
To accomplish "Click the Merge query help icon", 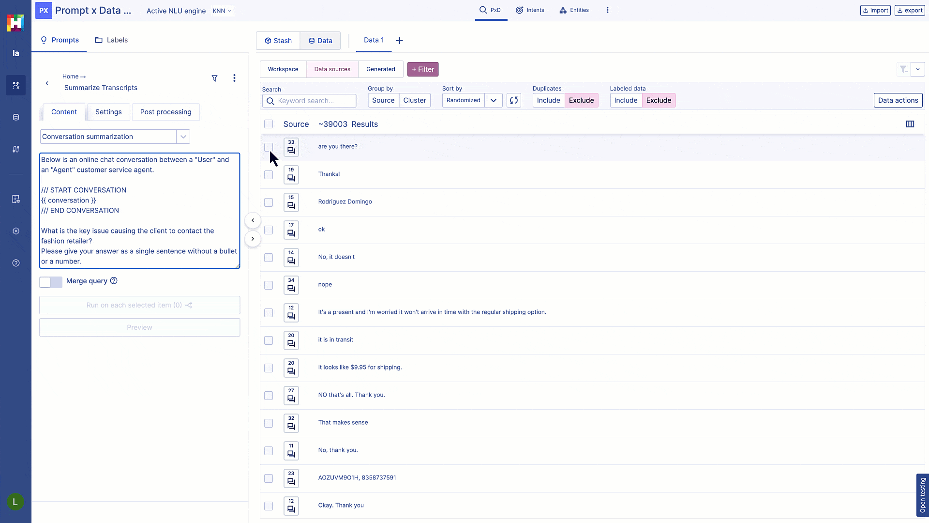I will 114,281.
